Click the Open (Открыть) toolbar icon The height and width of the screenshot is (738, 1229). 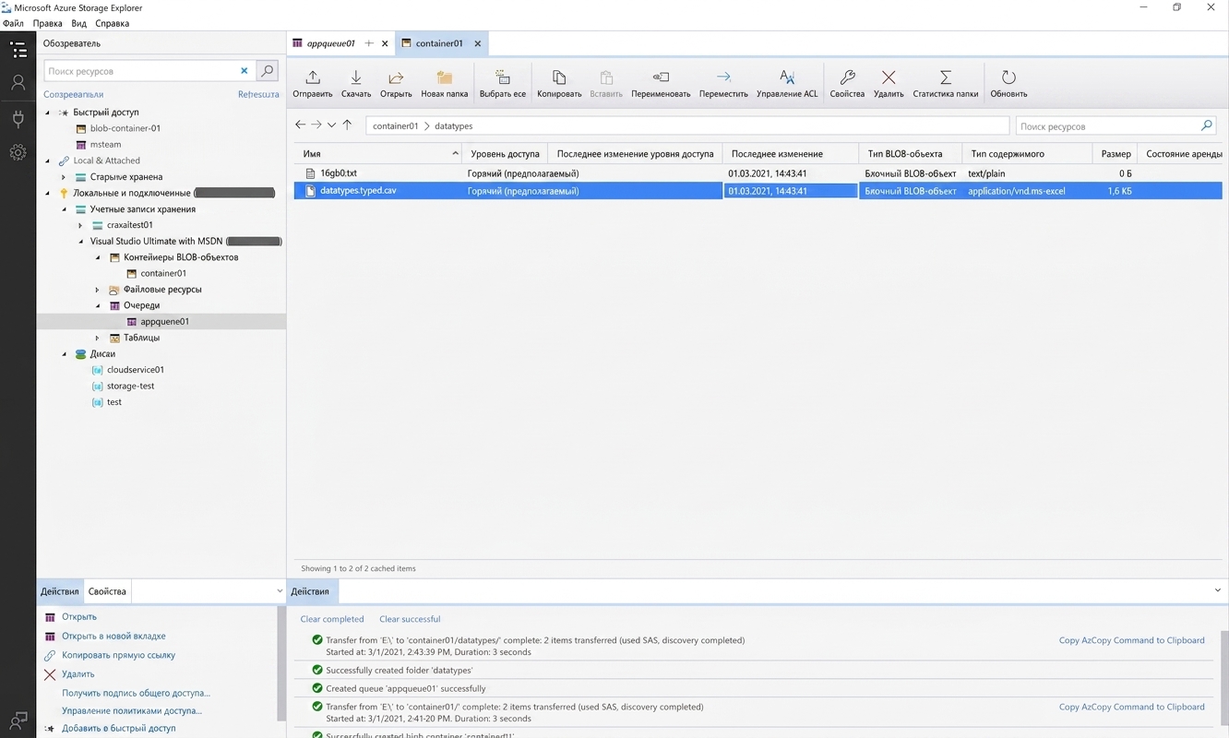coord(396,83)
